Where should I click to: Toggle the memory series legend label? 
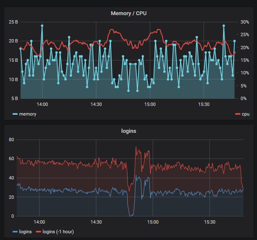[28, 114]
